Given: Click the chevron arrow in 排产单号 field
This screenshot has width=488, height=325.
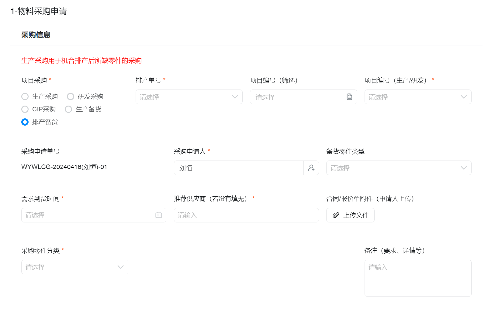Looking at the screenshot, I should [x=235, y=97].
